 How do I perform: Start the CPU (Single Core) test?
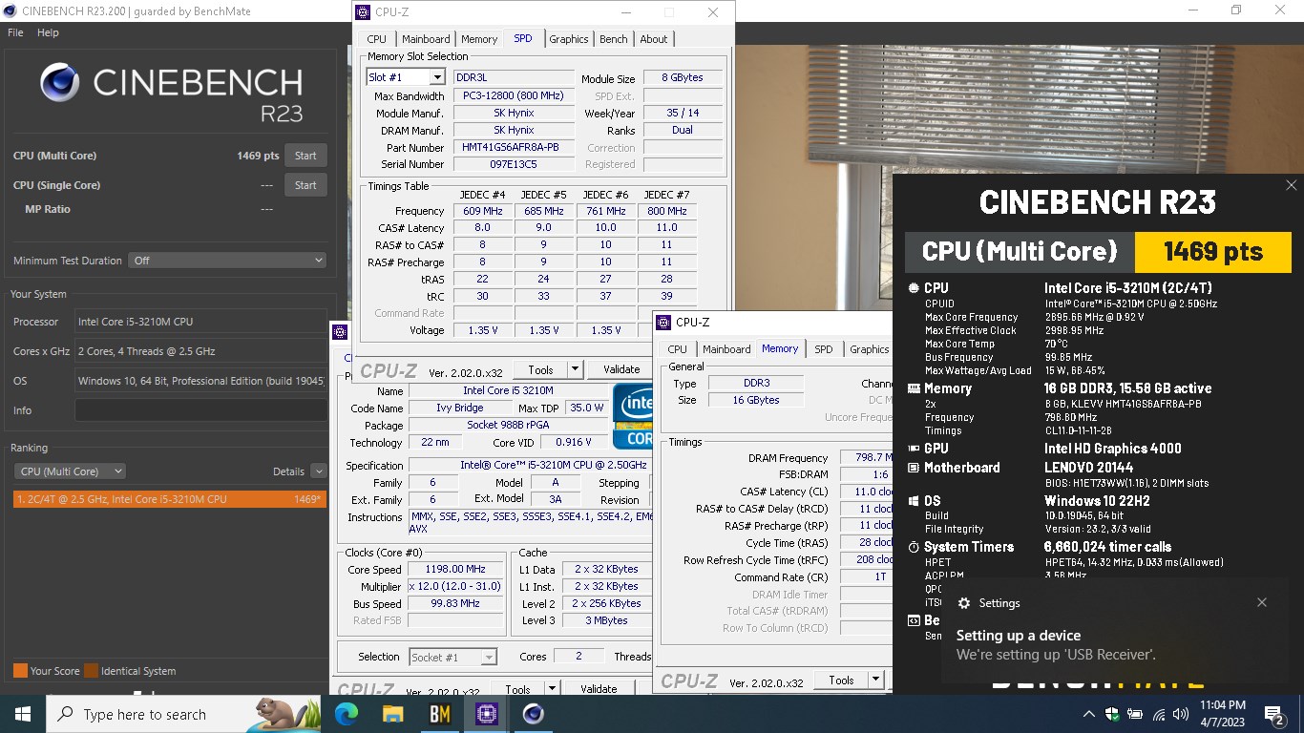[x=305, y=185]
